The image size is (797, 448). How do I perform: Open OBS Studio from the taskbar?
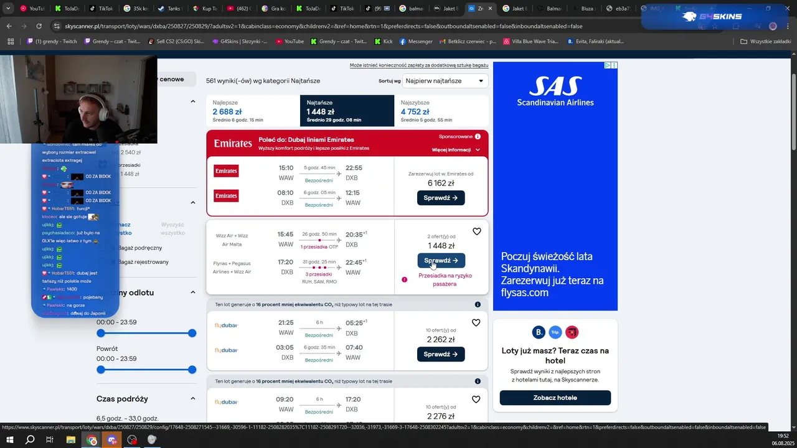click(132, 440)
